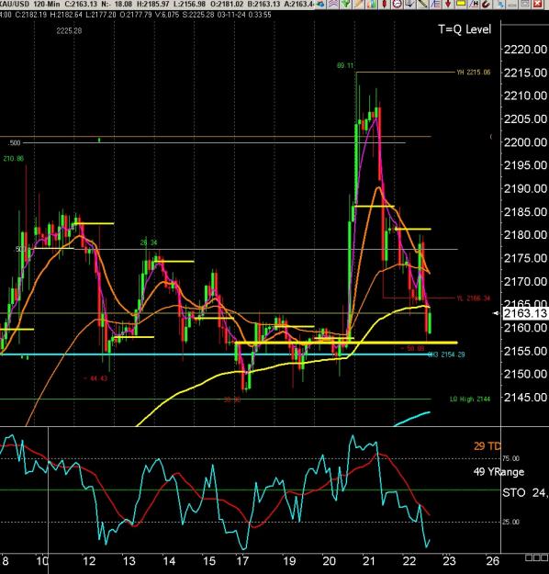
Task: Select the pencil drawing tool
Action: 359,4
